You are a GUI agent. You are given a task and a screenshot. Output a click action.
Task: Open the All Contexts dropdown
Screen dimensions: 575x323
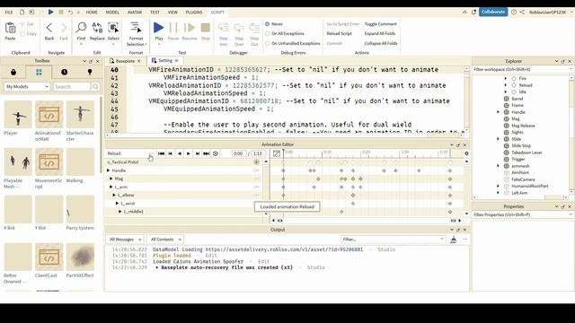[x=165, y=240]
